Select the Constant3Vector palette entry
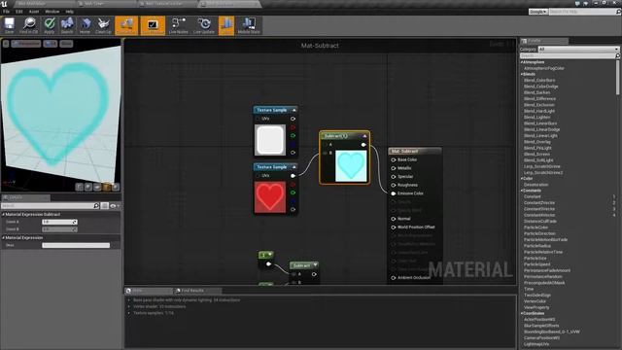The image size is (622, 350). click(539, 209)
